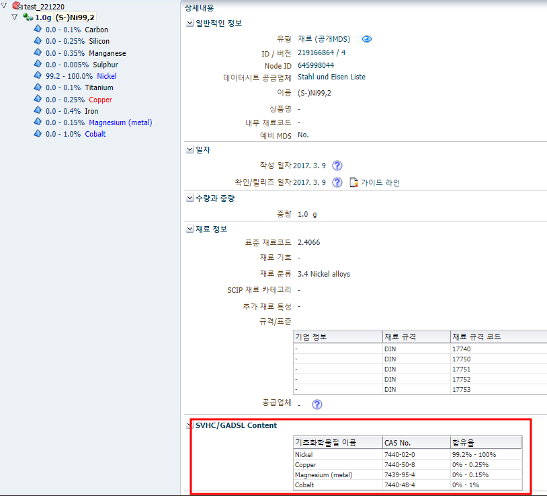Select the Cobalt substance in the tree

coord(95,134)
